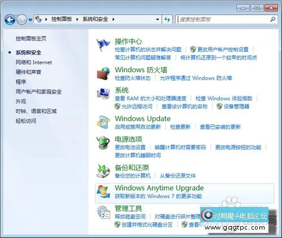Open 检查 Windows 体验指数 link
Screen dimensions: 282x238
[x=224, y=99]
